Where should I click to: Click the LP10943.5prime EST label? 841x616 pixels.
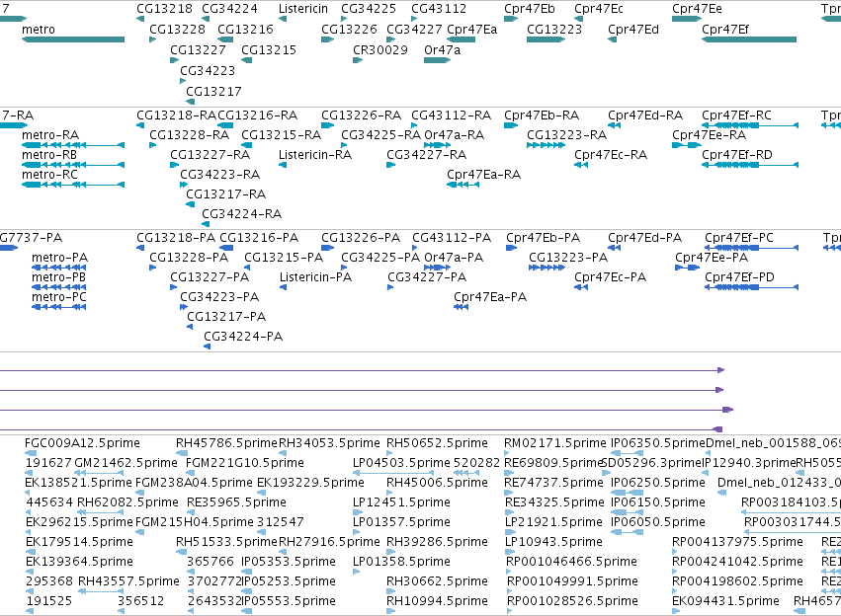[x=554, y=543]
